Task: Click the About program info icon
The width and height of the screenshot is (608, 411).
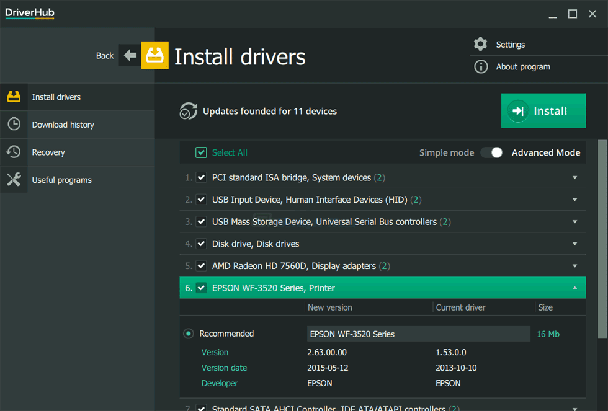Action: coord(480,67)
